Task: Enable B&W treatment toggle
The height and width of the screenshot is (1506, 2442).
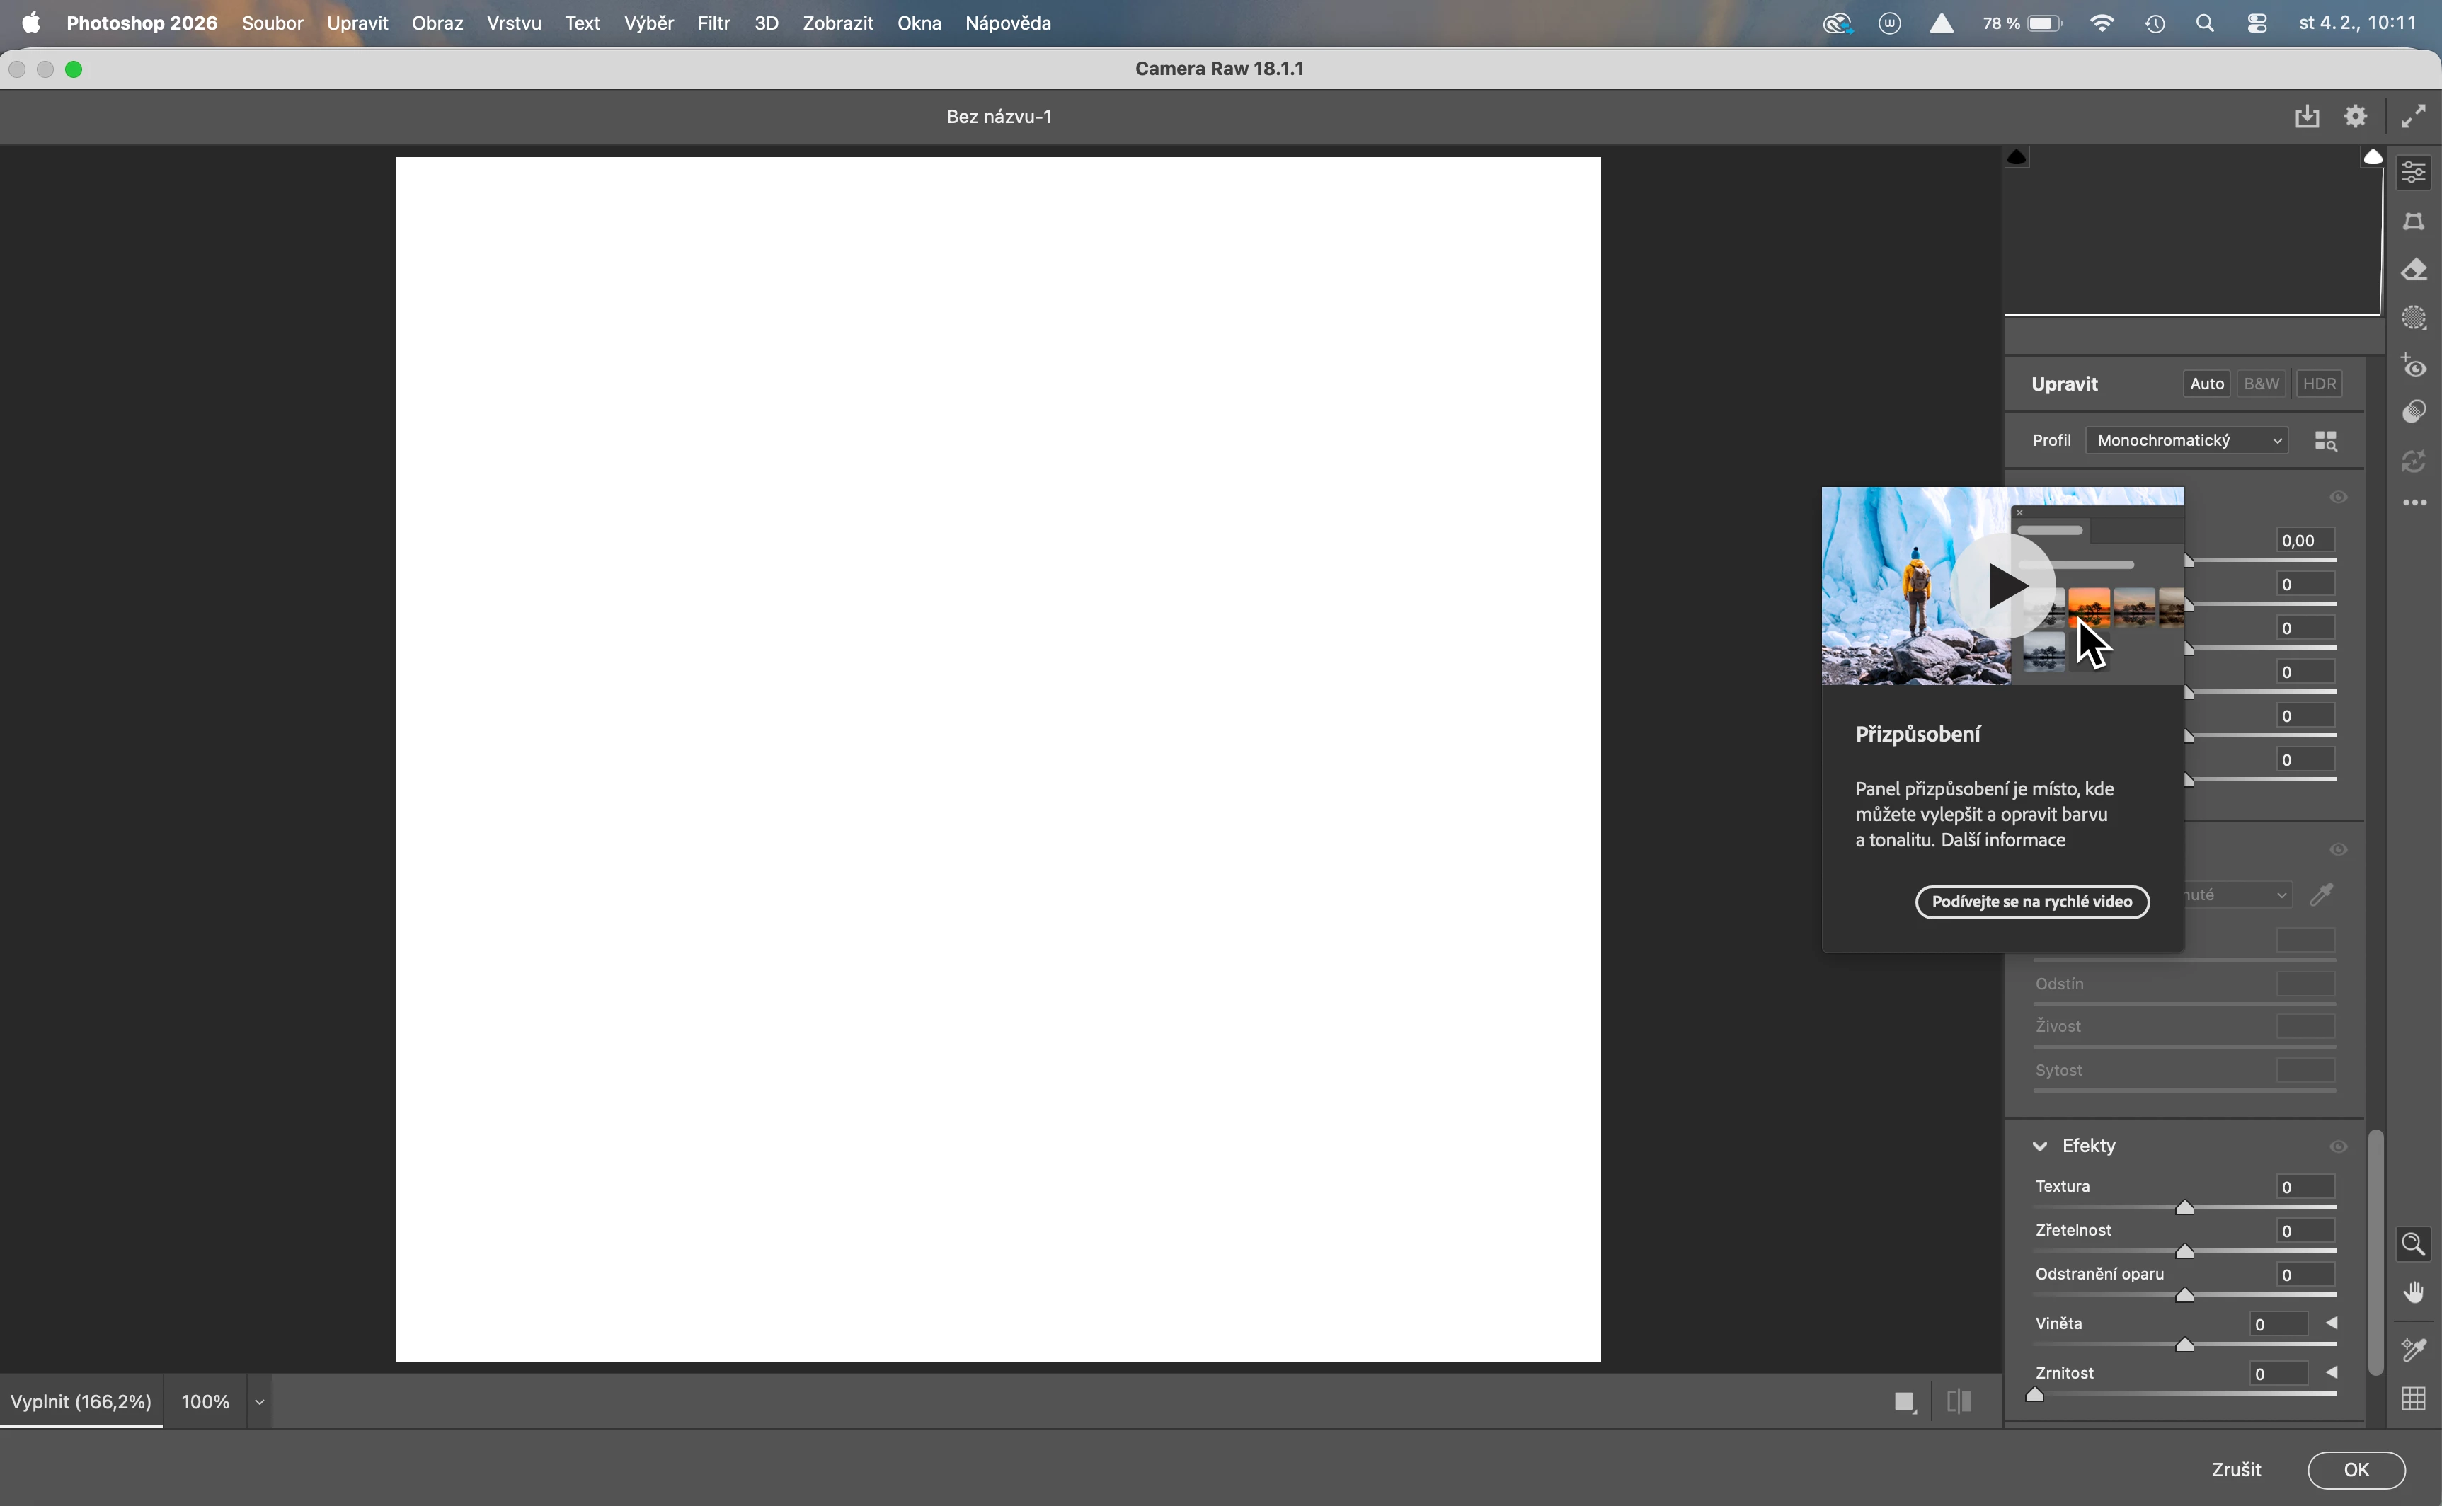Action: pyautogui.click(x=2262, y=384)
